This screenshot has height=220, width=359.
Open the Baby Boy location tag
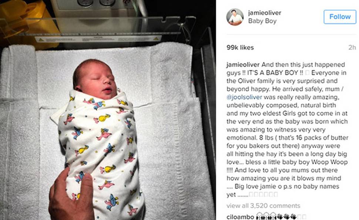tap(262, 21)
